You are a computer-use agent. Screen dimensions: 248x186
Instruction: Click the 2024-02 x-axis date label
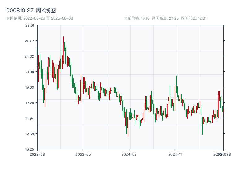129,154
